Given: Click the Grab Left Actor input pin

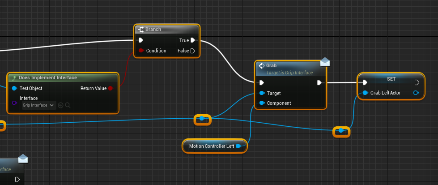Looking at the screenshot, I should pyautogui.click(x=365, y=93).
